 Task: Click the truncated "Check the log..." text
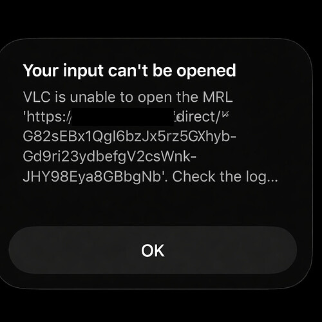[225, 177]
